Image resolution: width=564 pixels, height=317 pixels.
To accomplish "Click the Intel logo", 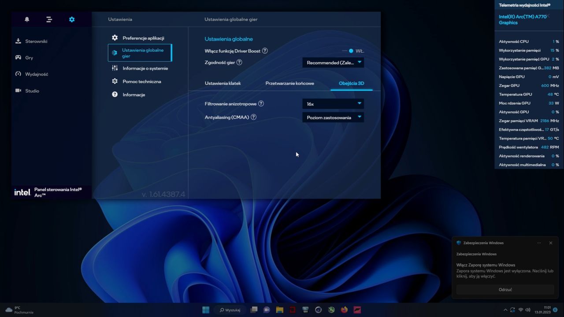I will pos(22,192).
